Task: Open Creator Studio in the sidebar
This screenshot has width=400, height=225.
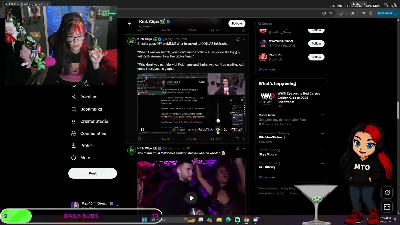Action: coord(90,121)
